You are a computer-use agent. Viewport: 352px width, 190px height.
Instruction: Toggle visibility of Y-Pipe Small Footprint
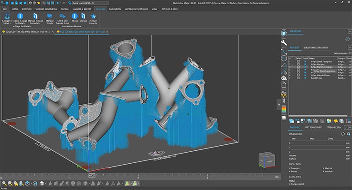pyautogui.click(x=305, y=61)
